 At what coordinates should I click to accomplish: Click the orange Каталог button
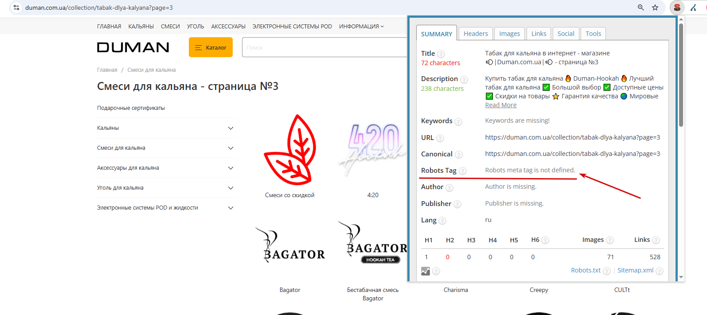(211, 47)
